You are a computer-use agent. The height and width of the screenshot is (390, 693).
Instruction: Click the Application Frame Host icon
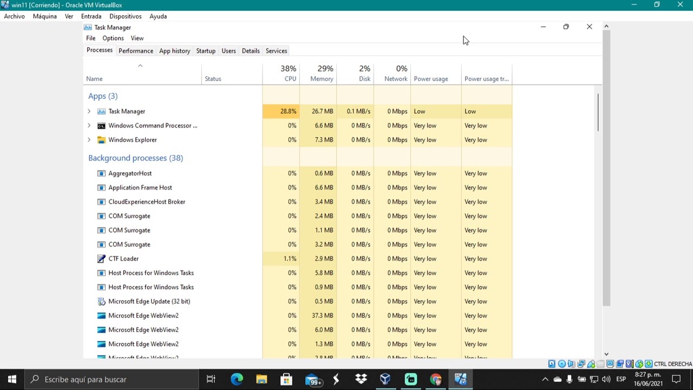[x=101, y=187]
